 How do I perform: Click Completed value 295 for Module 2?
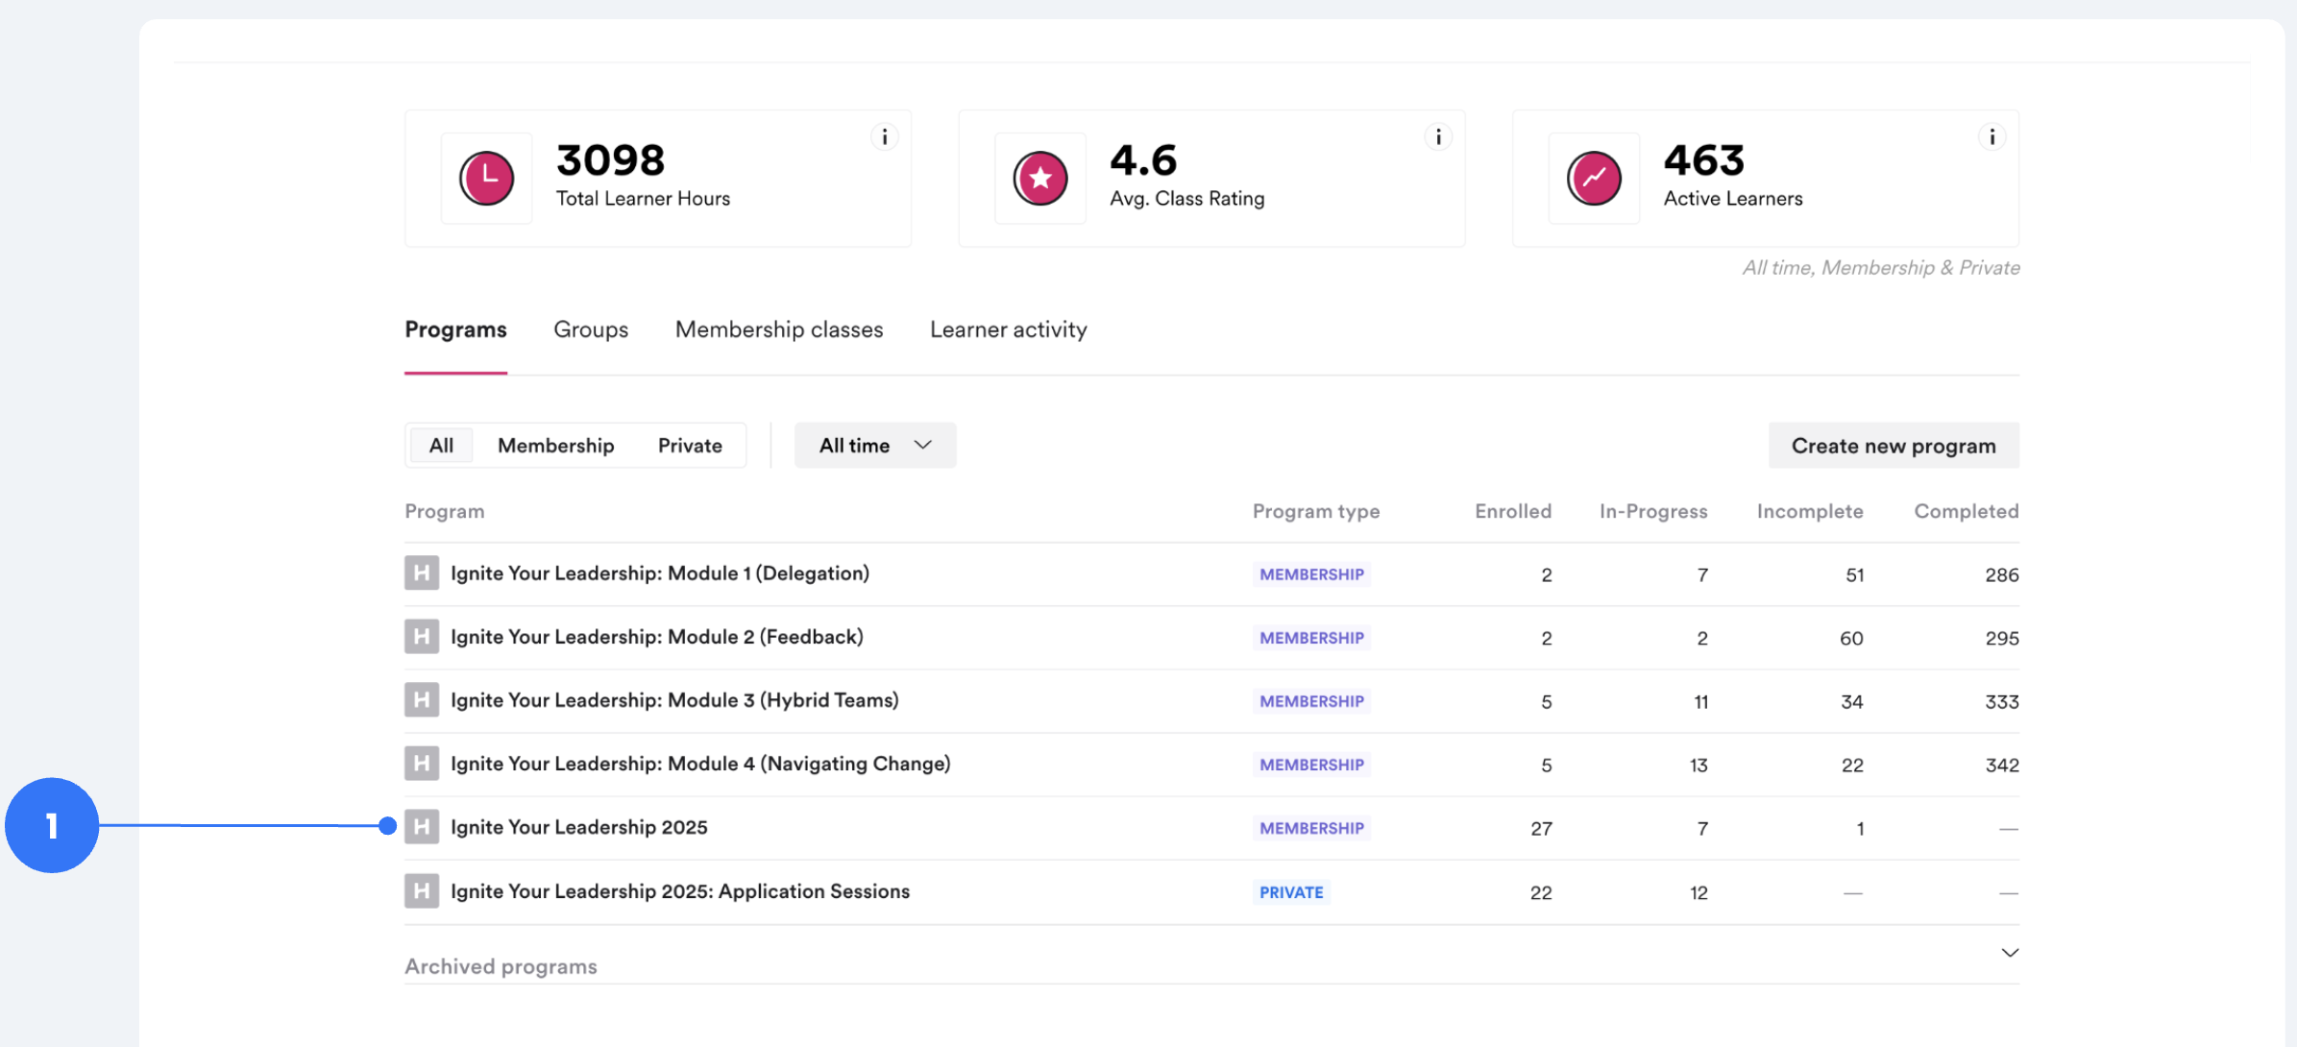pyautogui.click(x=2002, y=638)
